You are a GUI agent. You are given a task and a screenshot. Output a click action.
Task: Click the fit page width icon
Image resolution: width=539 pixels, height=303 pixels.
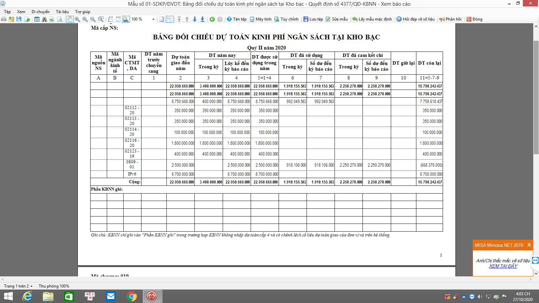pos(110,19)
